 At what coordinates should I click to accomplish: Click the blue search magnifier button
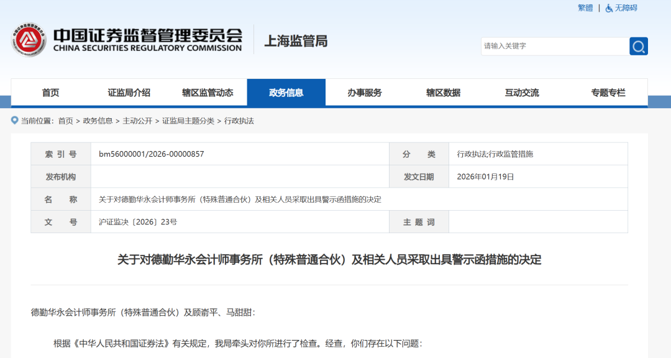(x=639, y=46)
